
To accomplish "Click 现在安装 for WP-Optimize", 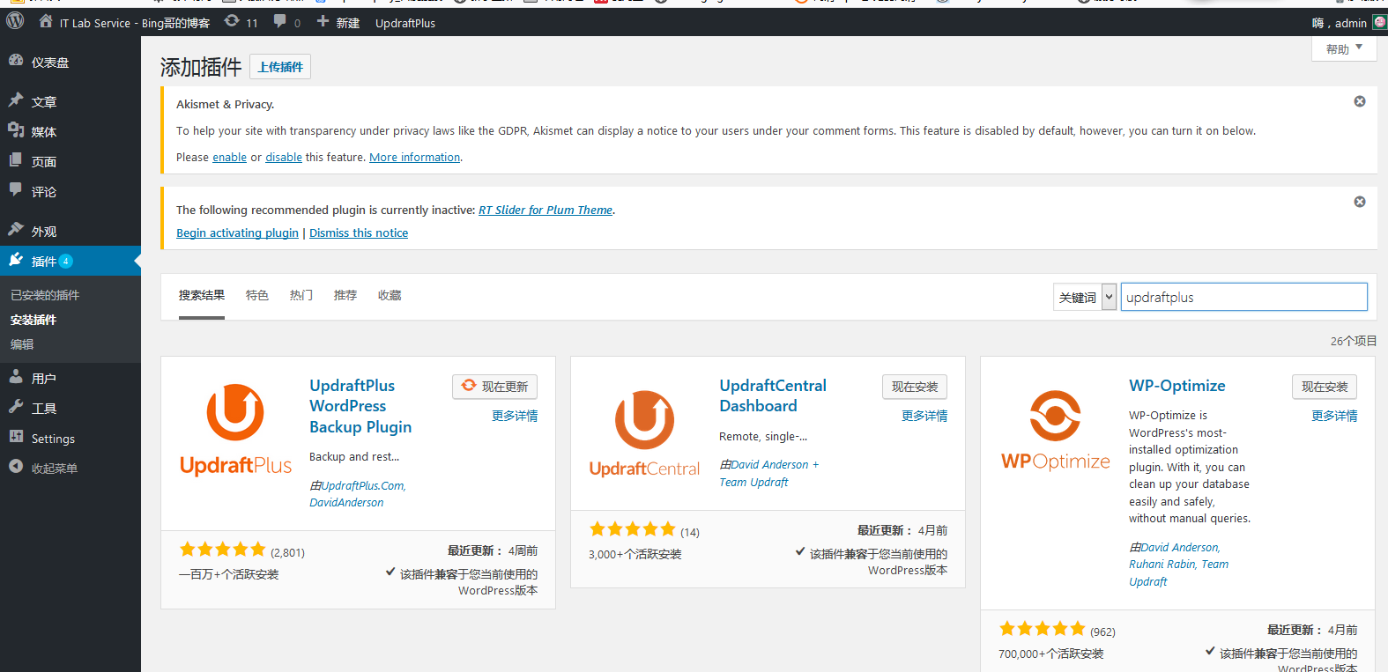I will click(1325, 387).
